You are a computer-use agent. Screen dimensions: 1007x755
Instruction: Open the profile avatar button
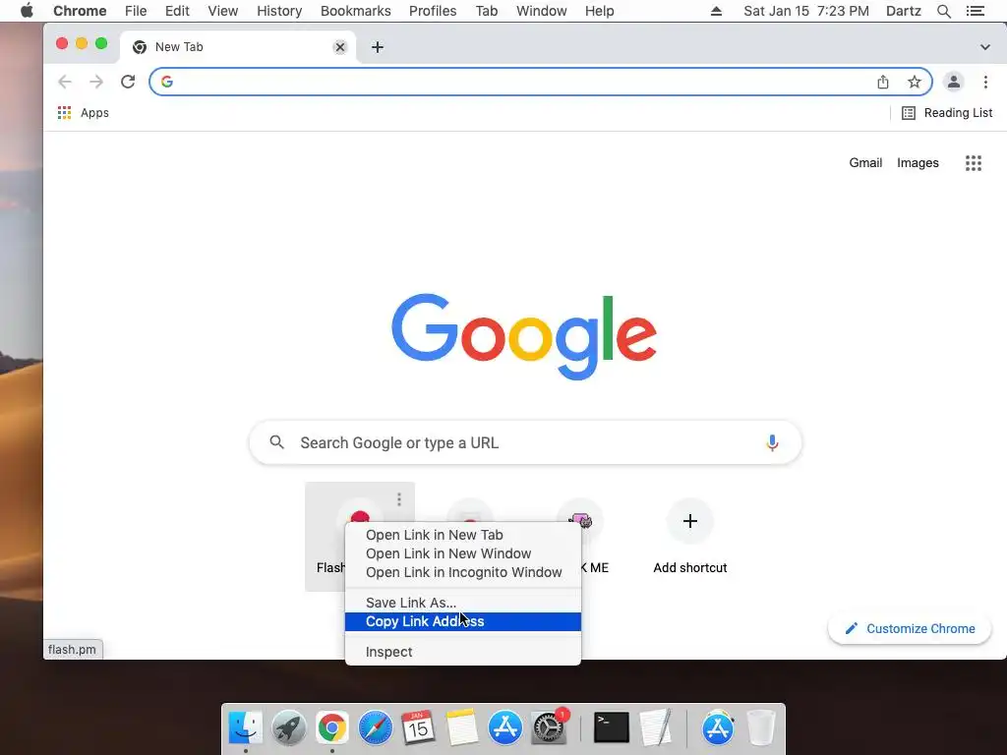pos(954,82)
